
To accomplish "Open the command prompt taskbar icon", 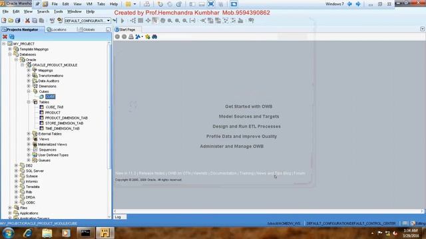I will (85, 233).
